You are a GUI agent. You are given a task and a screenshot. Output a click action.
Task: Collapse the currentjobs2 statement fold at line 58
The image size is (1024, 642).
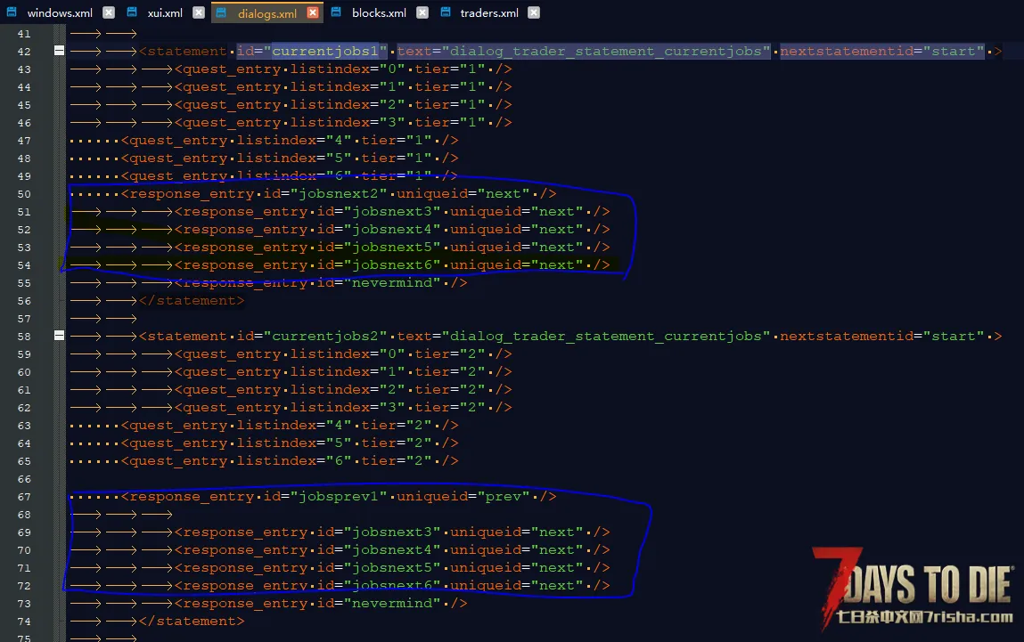[x=59, y=337]
